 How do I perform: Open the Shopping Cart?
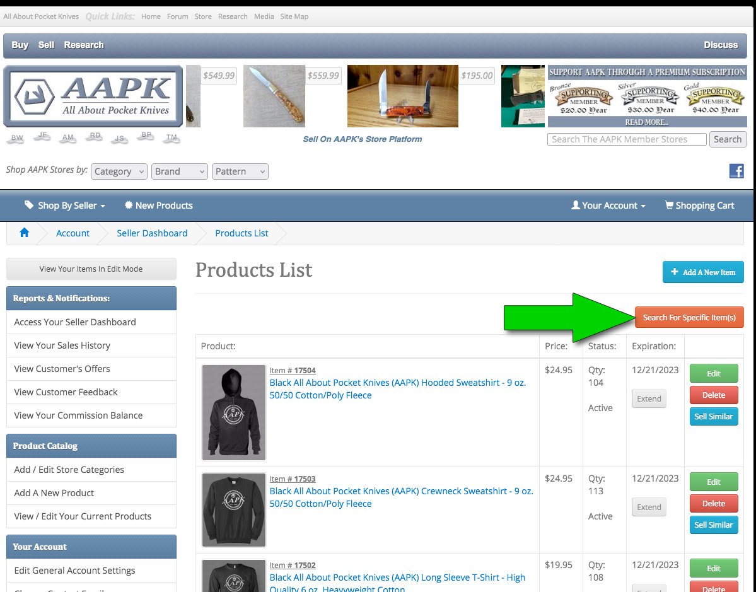coord(700,206)
